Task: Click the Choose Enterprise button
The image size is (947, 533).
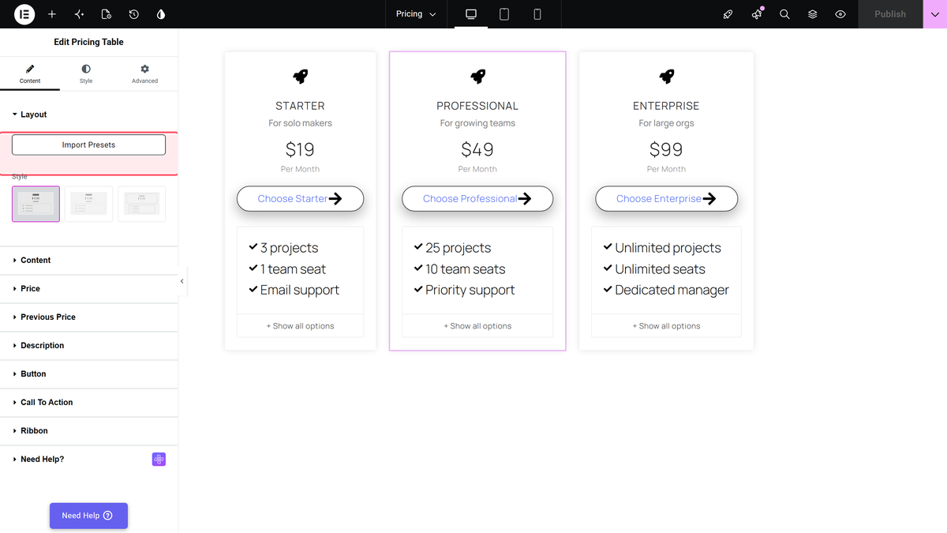Action: (x=667, y=199)
